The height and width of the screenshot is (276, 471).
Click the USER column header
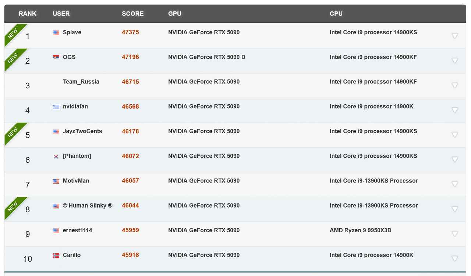(61, 14)
